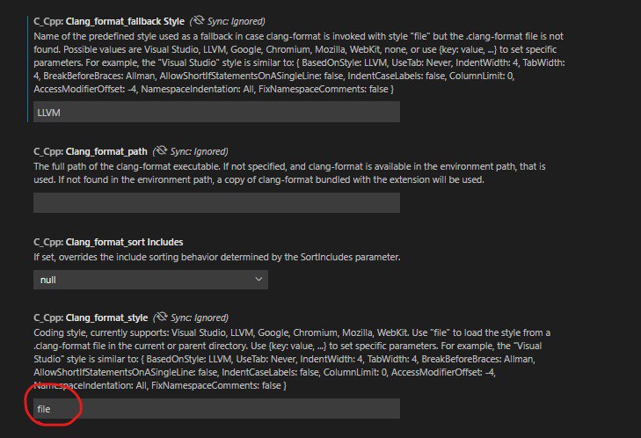Focus the Clang_format_style field containing "file"
This screenshot has height=438, width=641.
pos(216,409)
